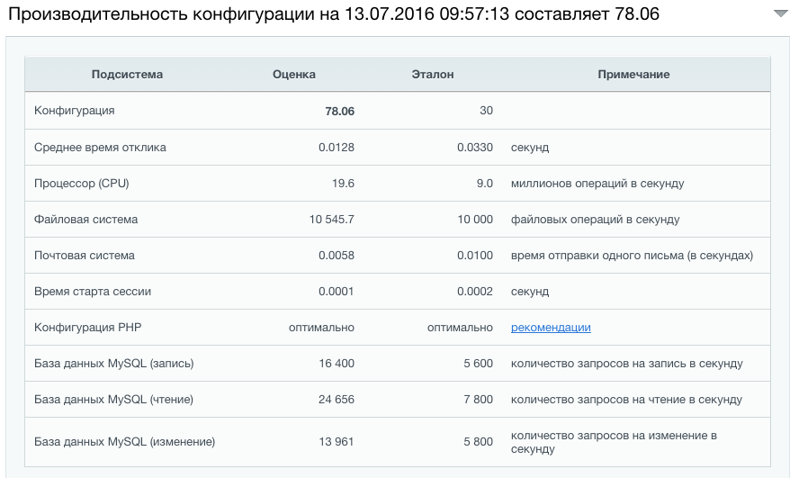
Task: Click the 'Примечание' column header
Action: (x=634, y=75)
